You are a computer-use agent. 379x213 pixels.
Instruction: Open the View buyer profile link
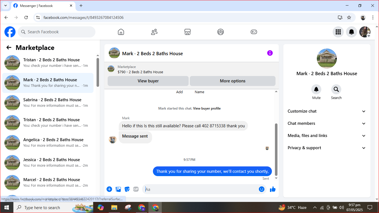(207, 108)
